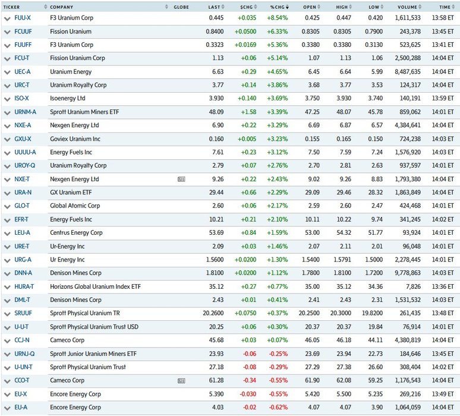Image resolution: width=460 pixels, height=416 pixels.
Task: Open Globe news icon for Nexgen Energy NXE-T
Action: click(181, 179)
